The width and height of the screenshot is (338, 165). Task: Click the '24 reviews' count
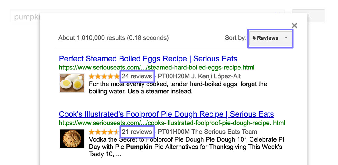tap(137, 76)
